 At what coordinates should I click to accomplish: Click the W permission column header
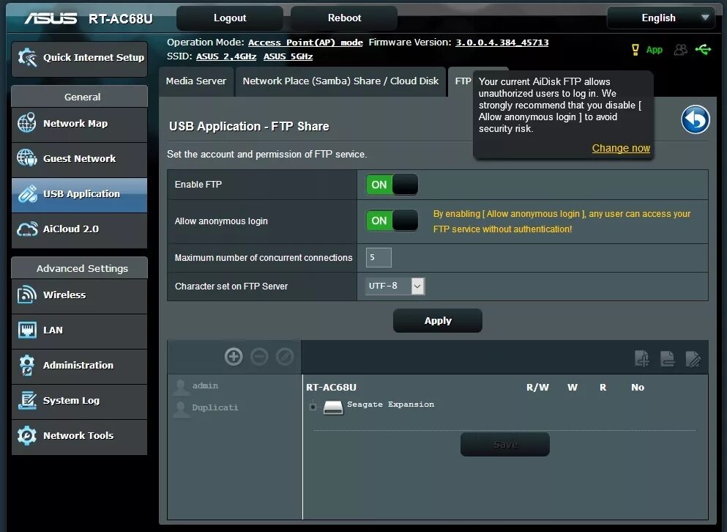573,387
